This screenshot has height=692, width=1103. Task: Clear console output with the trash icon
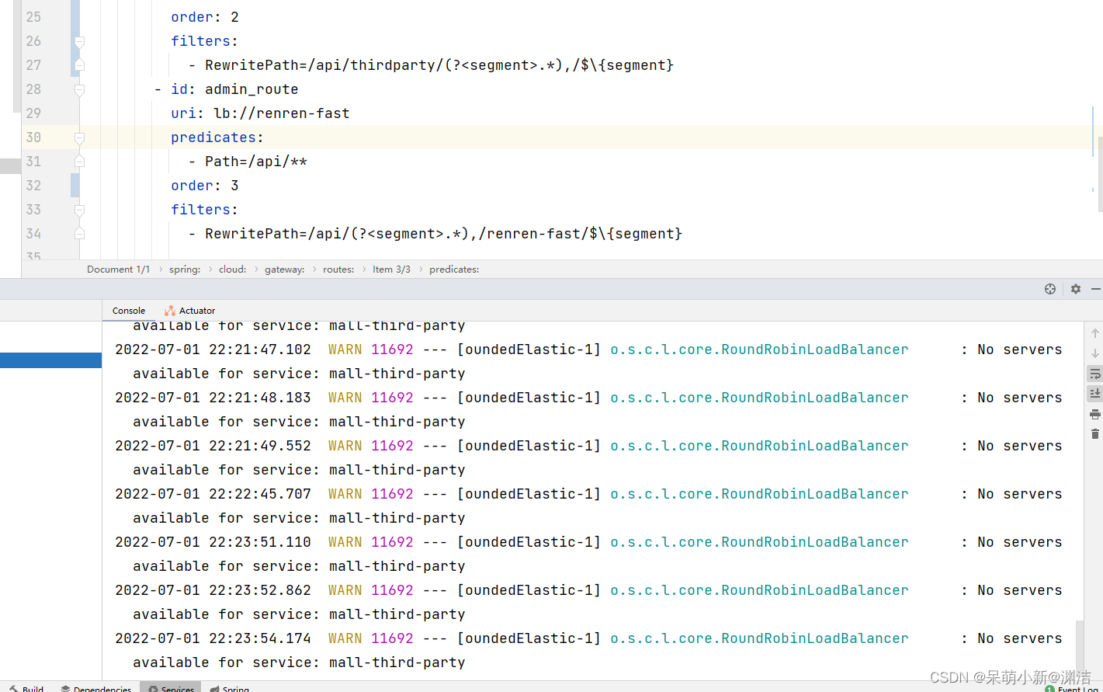pos(1095,434)
